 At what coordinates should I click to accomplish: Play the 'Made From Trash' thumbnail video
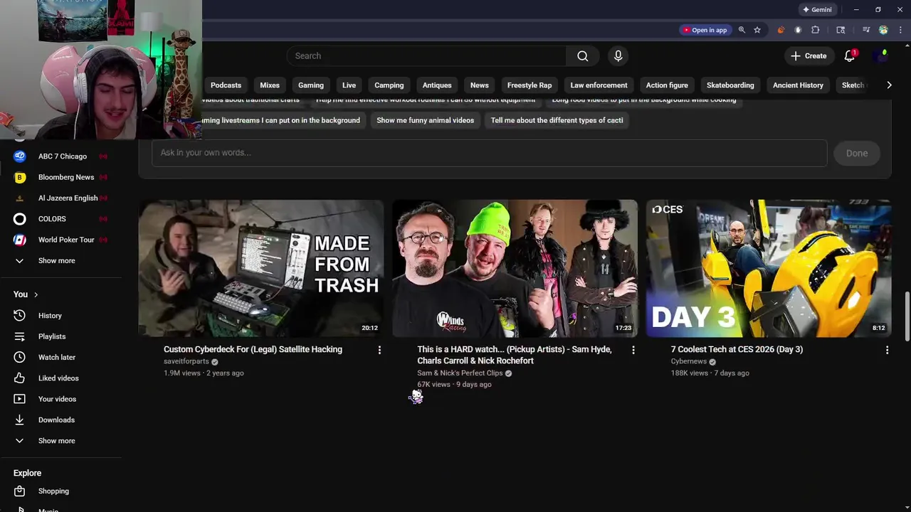point(261,268)
